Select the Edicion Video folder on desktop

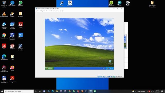point(152,4)
